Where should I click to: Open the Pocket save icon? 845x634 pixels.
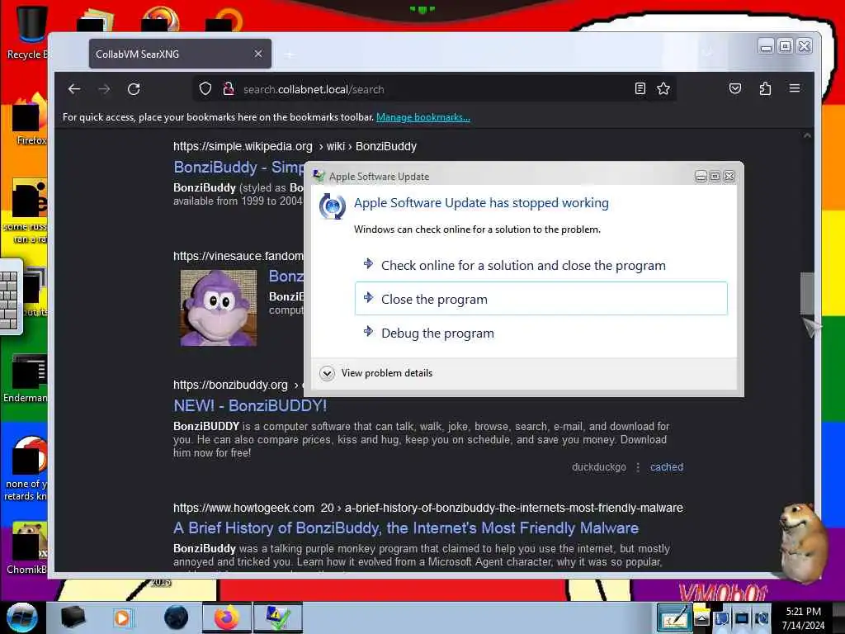pos(735,88)
